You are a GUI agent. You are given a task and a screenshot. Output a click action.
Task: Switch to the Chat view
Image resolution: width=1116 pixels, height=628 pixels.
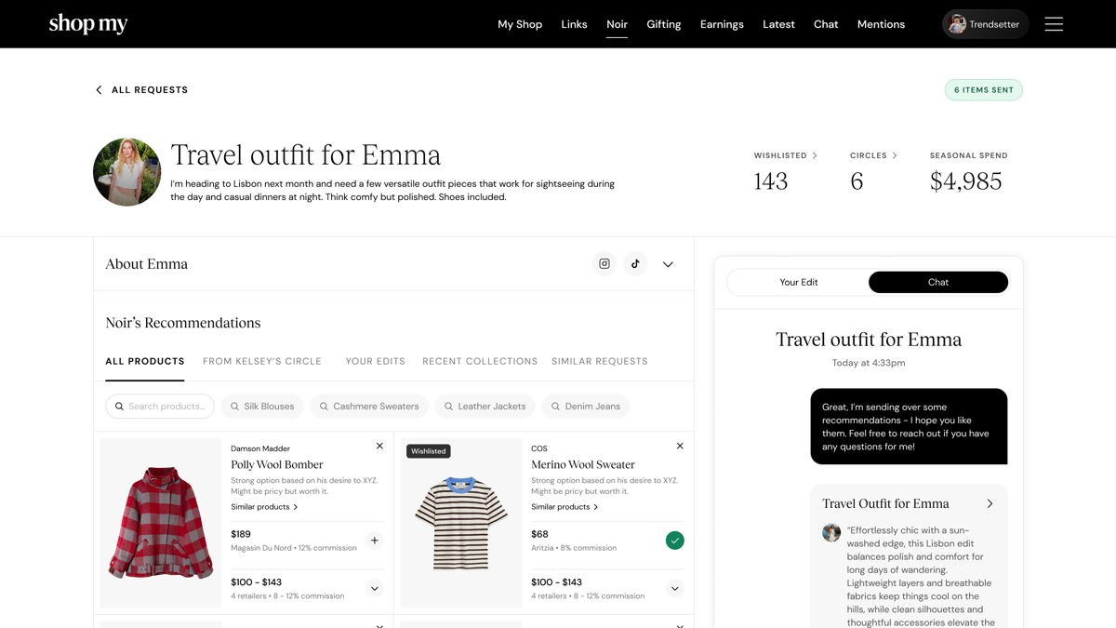[937, 282]
